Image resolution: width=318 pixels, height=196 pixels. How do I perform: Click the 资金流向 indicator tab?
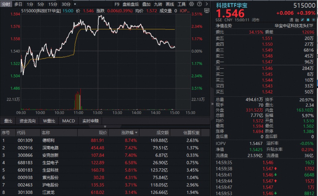tap(27, 121)
